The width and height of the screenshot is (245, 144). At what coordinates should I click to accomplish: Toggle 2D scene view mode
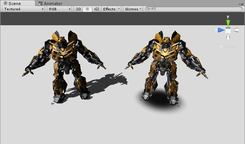coord(78,9)
